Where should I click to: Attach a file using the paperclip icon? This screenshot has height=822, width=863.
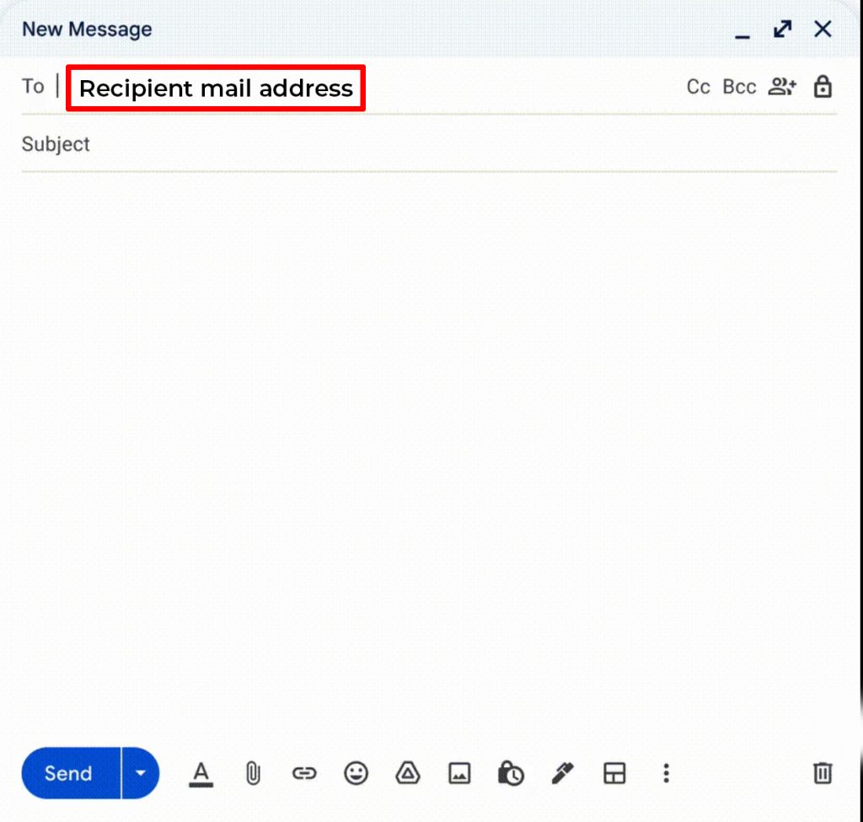tap(252, 773)
